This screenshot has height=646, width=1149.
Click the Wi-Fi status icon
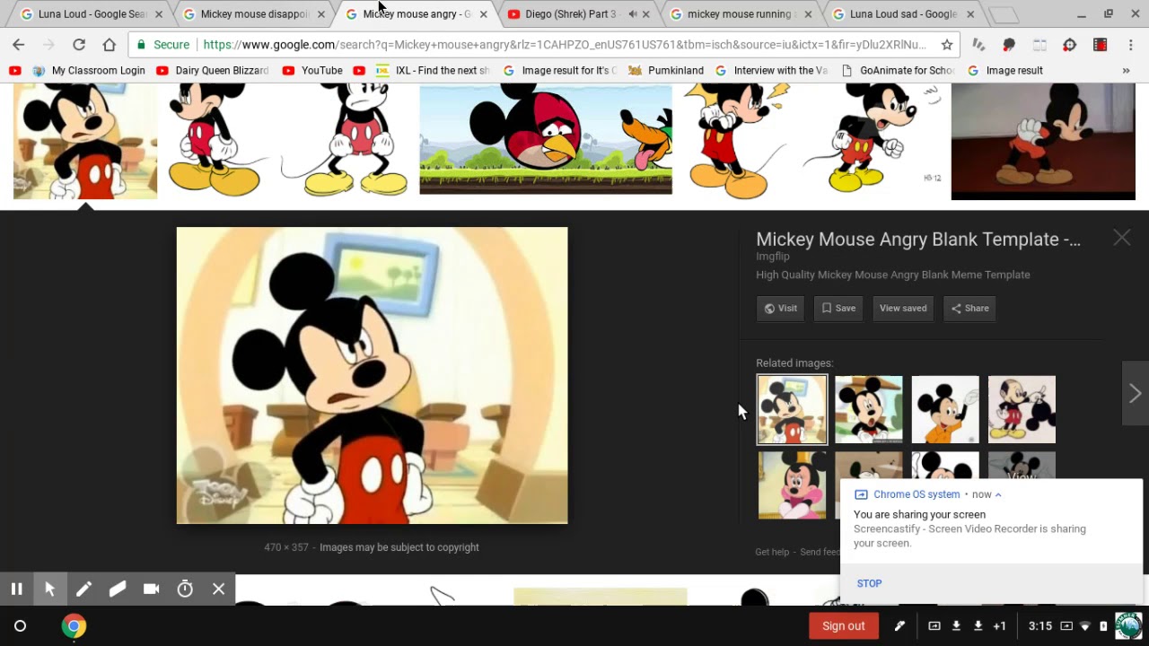(1085, 626)
